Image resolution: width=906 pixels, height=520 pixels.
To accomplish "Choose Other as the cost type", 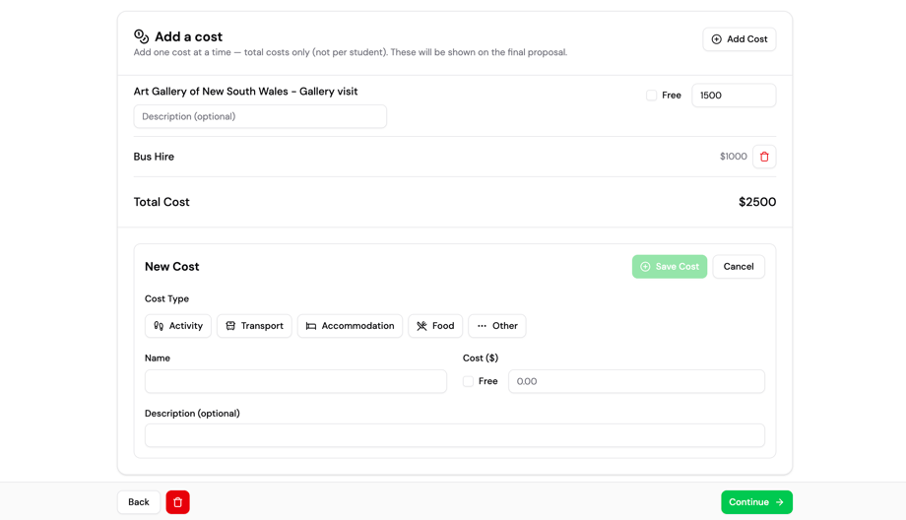I will tap(496, 326).
